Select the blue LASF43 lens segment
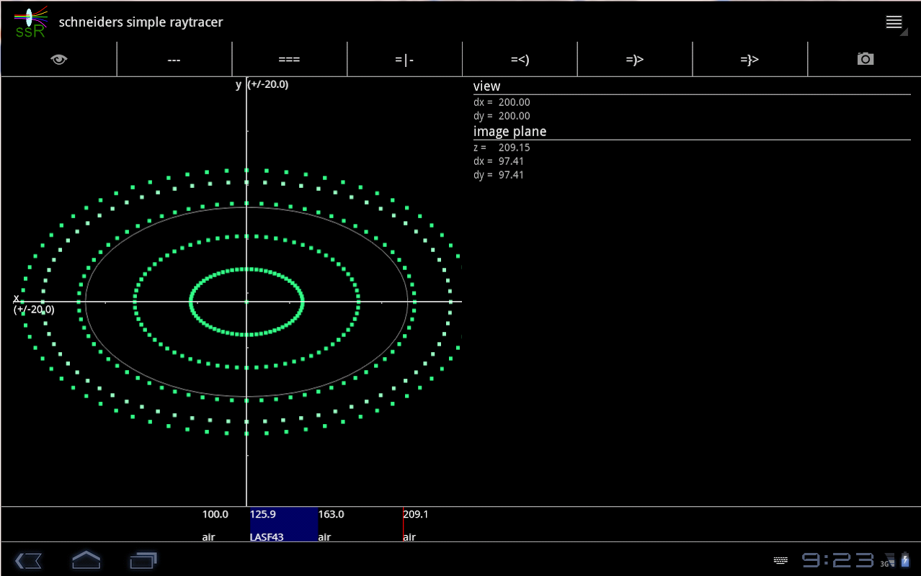Image resolution: width=921 pixels, height=576 pixels. click(x=282, y=525)
